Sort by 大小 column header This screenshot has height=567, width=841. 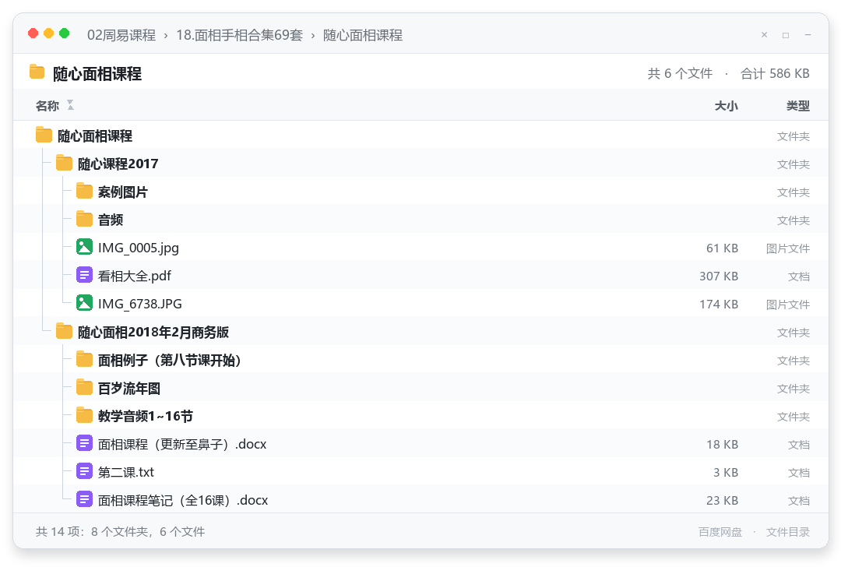click(x=727, y=106)
